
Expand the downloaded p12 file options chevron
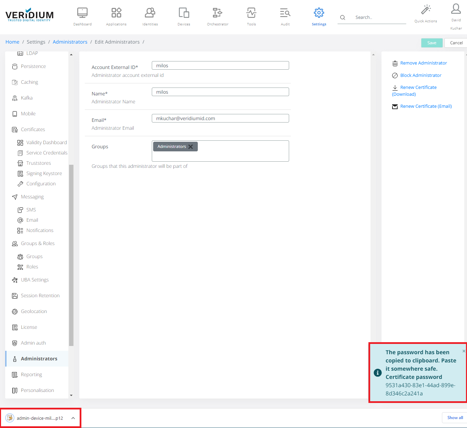pos(73,418)
